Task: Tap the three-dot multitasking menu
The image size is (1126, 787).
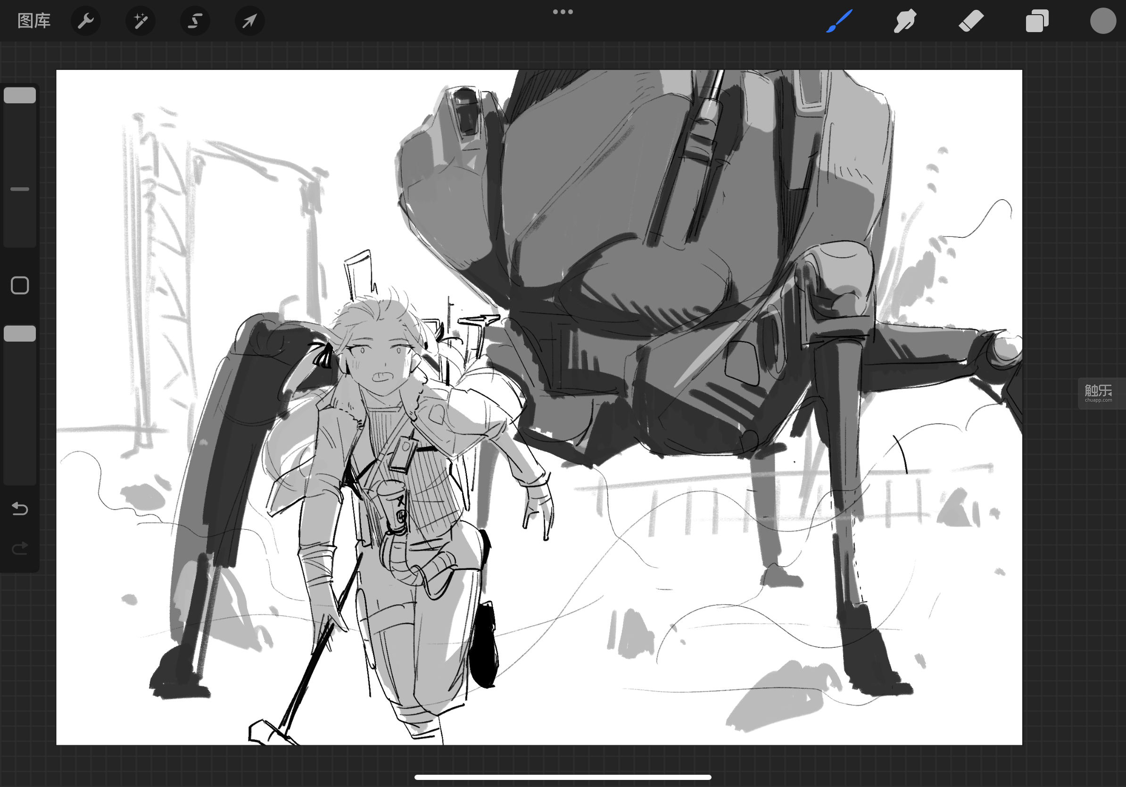Action: tap(563, 12)
